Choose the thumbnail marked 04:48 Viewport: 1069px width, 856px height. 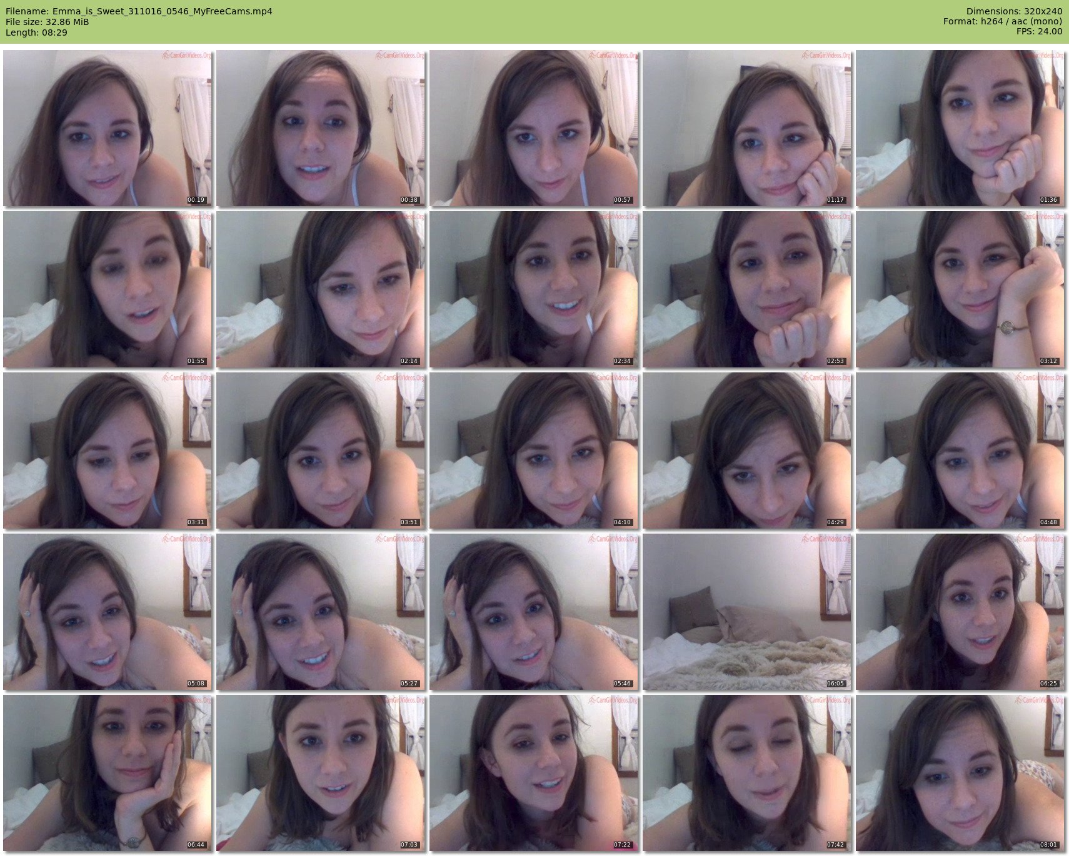[x=960, y=450]
